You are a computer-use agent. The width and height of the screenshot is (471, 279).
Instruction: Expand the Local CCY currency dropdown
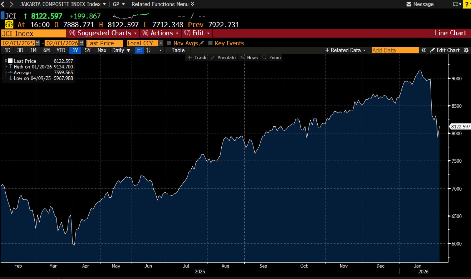tap(161, 43)
